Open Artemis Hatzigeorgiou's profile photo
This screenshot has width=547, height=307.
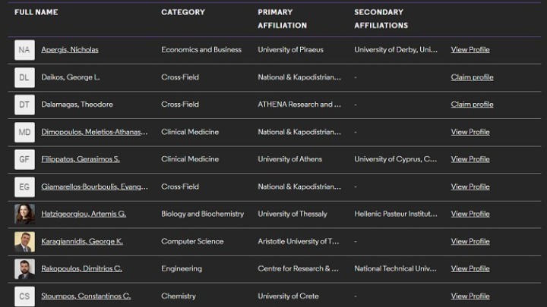pyautogui.click(x=24, y=214)
